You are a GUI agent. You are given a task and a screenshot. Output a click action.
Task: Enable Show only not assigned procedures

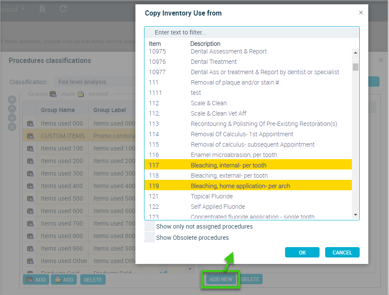(150, 226)
